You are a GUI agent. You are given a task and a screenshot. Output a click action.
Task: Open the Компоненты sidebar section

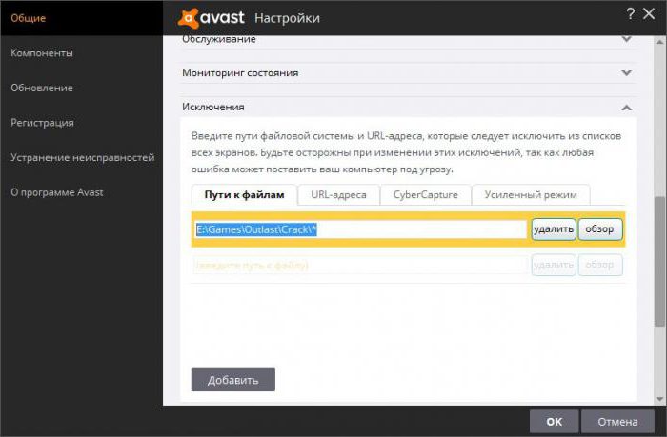(x=42, y=53)
